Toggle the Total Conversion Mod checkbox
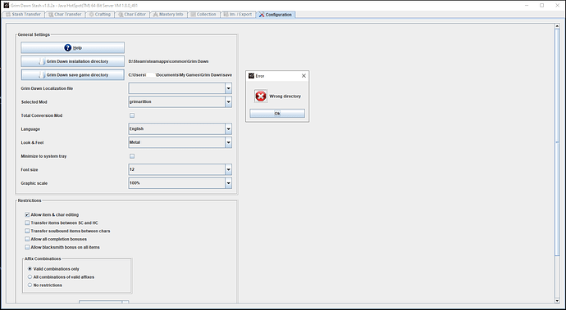Viewport: 566px width, 310px height. point(132,115)
